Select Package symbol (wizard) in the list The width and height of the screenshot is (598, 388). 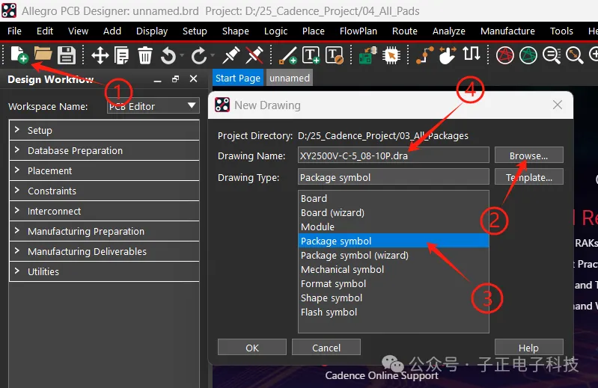(x=393, y=255)
